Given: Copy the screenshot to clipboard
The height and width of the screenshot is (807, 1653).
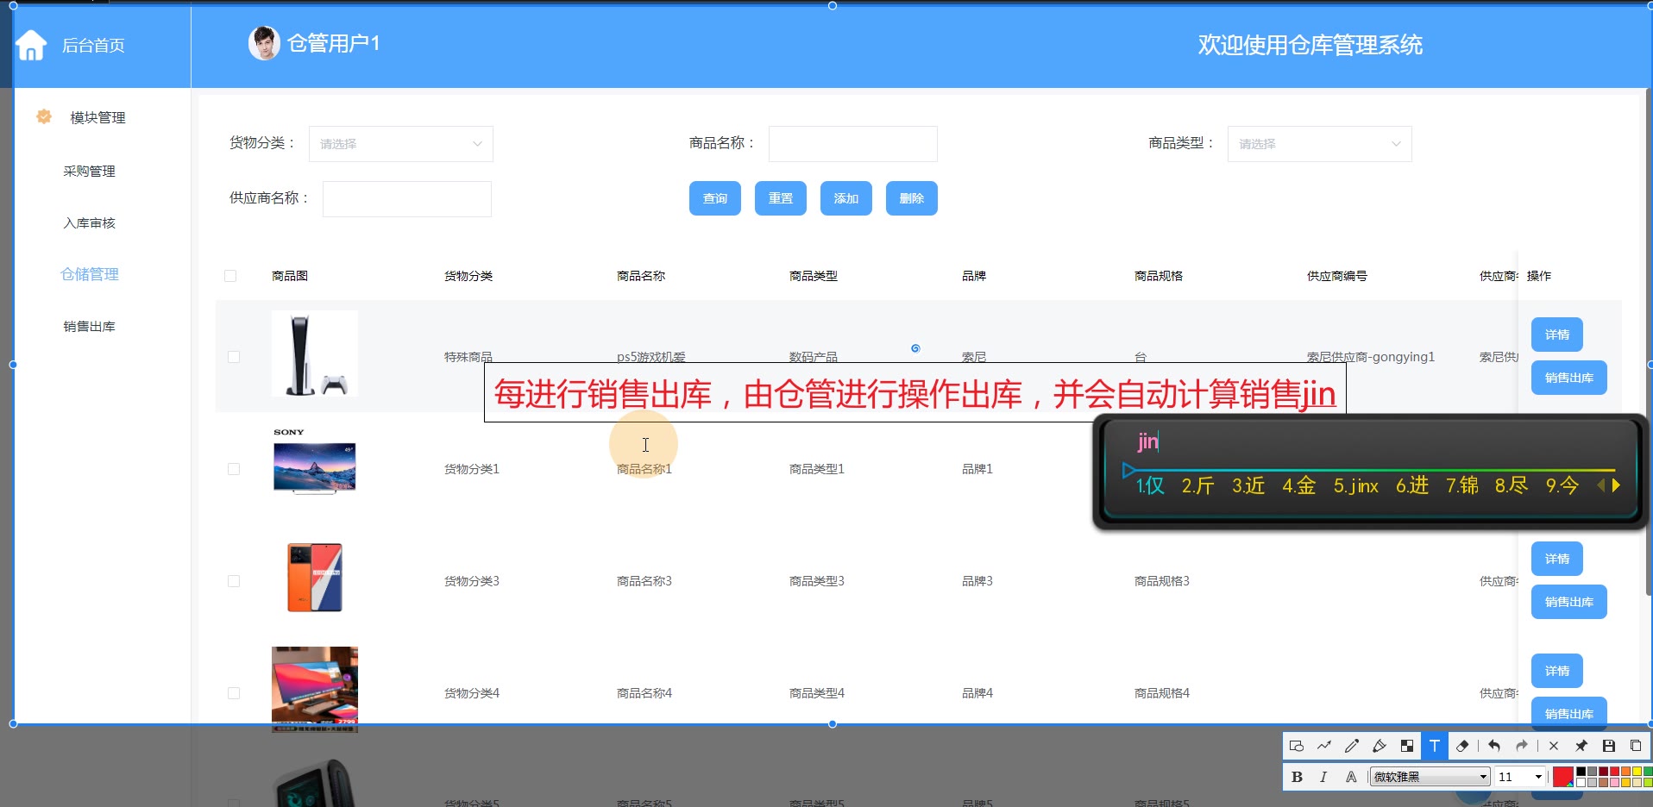Looking at the screenshot, I should (1636, 746).
